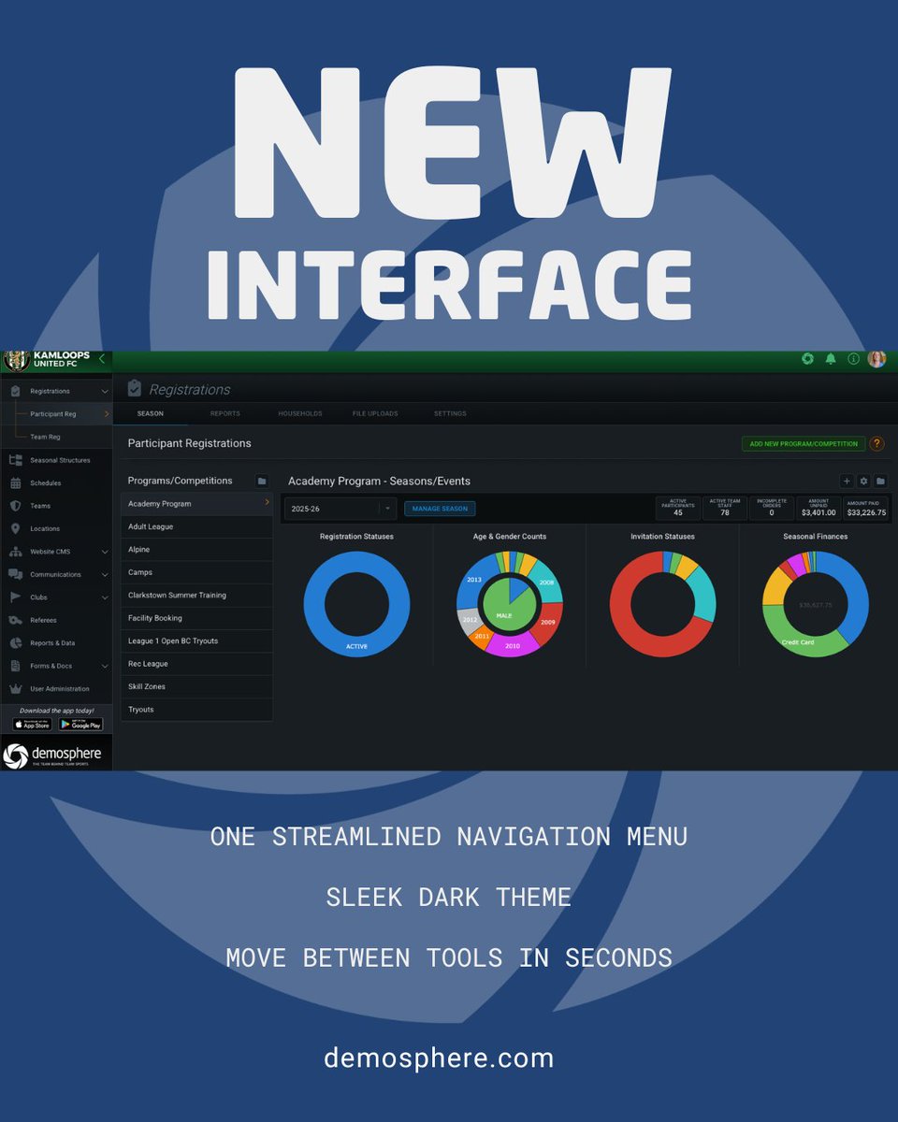898x1122 pixels.
Task: Open the 2025-26 season dropdown
Action: pyautogui.click(x=340, y=509)
